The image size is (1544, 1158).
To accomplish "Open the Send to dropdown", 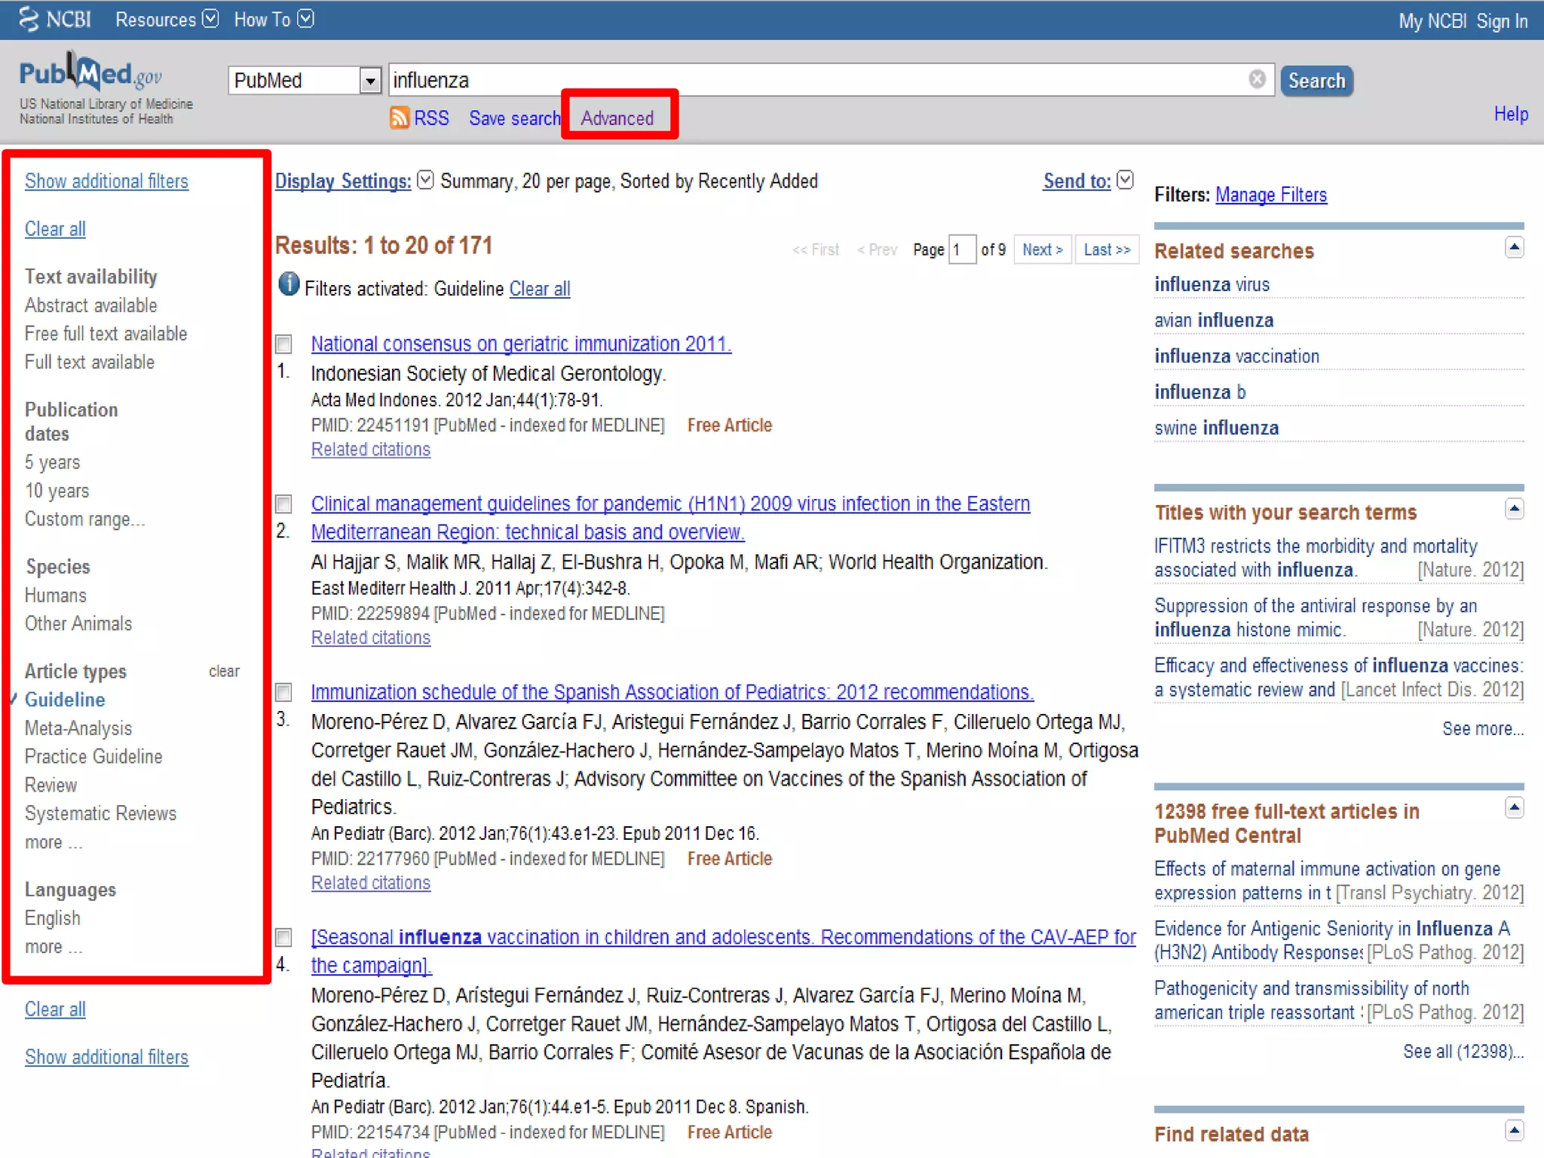I will pyautogui.click(x=1125, y=180).
